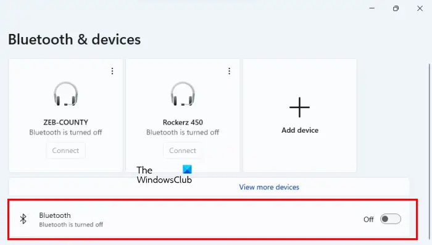
Task: Connect the Rockerz 450 headset
Action: (x=183, y=151)
